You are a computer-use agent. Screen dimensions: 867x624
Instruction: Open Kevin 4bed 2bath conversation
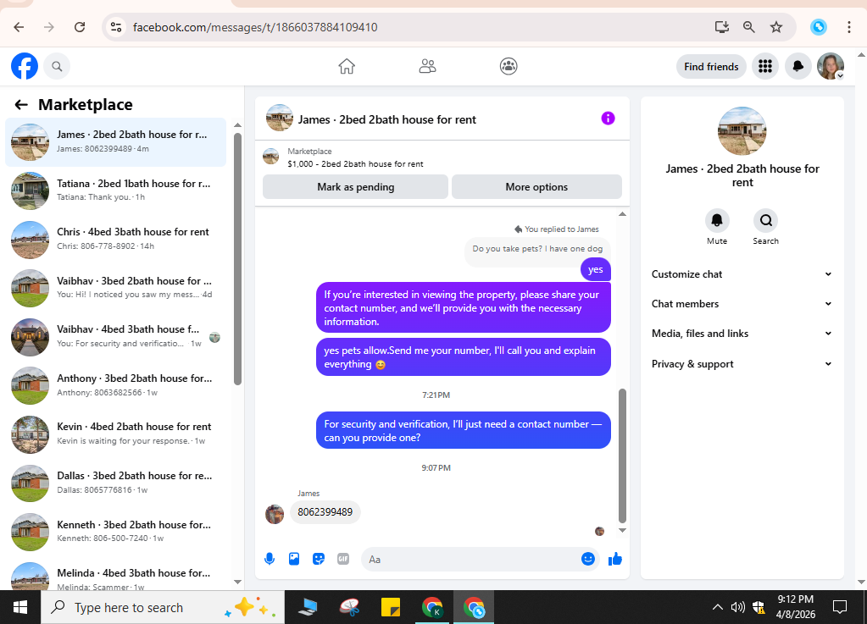point(115,434)
